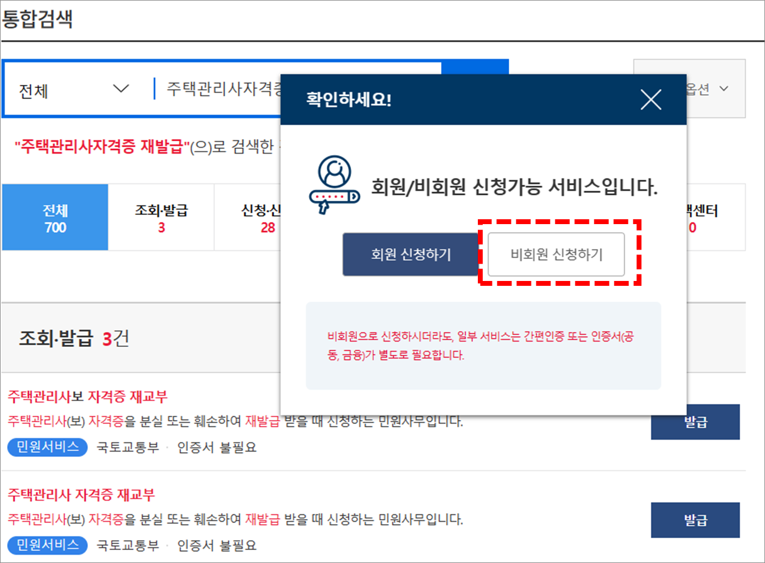
Task: Click 발급 next to 주택관리사 자격증 재교부
Action: (695, 520)
